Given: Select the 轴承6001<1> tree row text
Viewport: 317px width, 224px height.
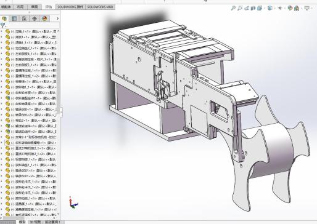Looking at the screenshot, I should [x=33, y=170].
